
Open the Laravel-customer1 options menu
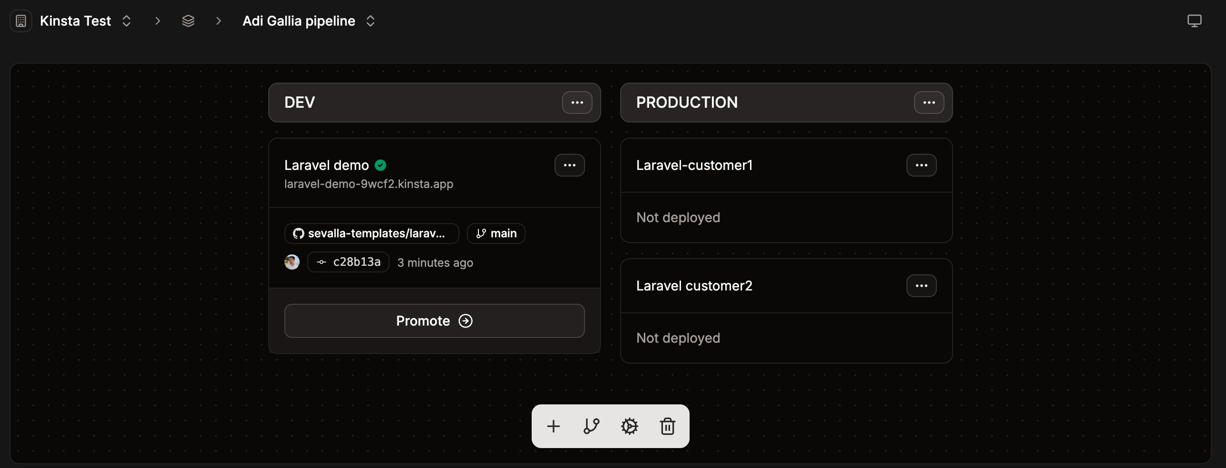(922, 165)
